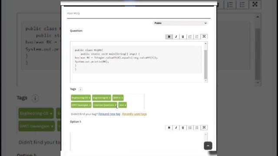
Task: Toggle bold in Option 1 toolbar
Action: 169,127
